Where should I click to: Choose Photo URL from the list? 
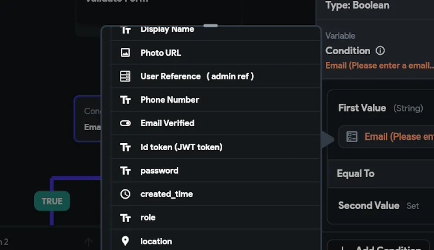pos(216,53)
